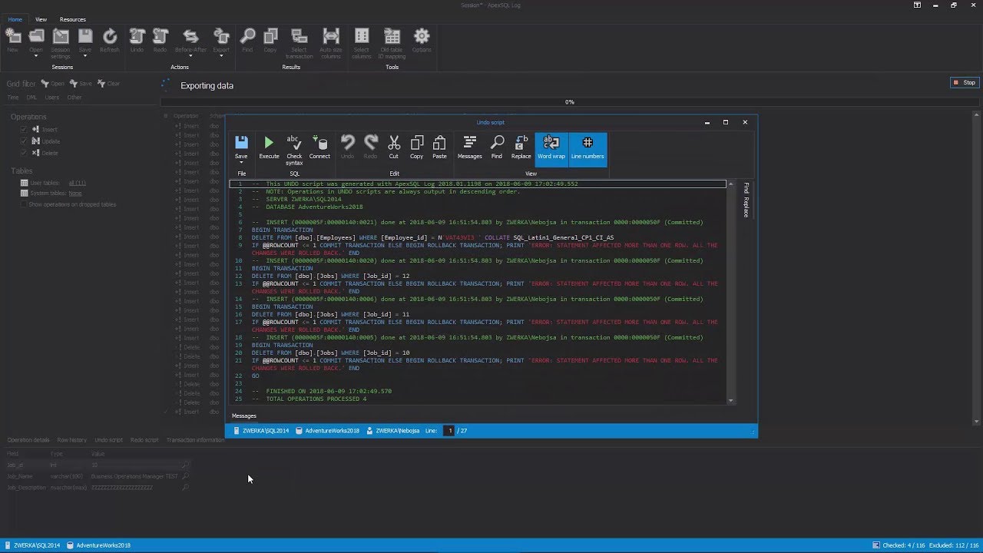Viewport: 983px width, 553px height.
Task: Redo the edit in the script editor
Action: (x=370, y=146)
